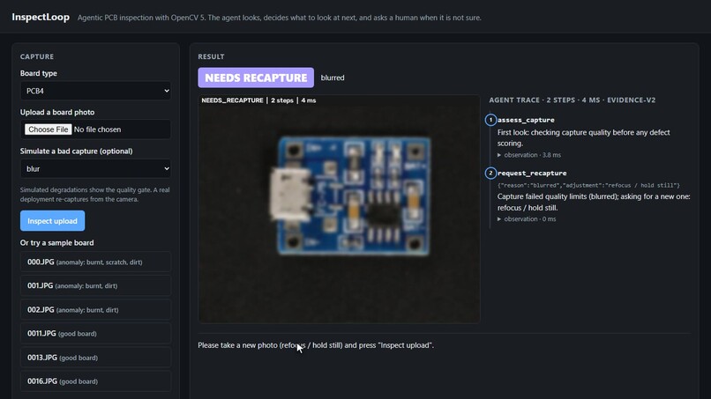711x399 pixels.
Task: Click the 'Or try a sample board' label
Action: tap(57, 243)
